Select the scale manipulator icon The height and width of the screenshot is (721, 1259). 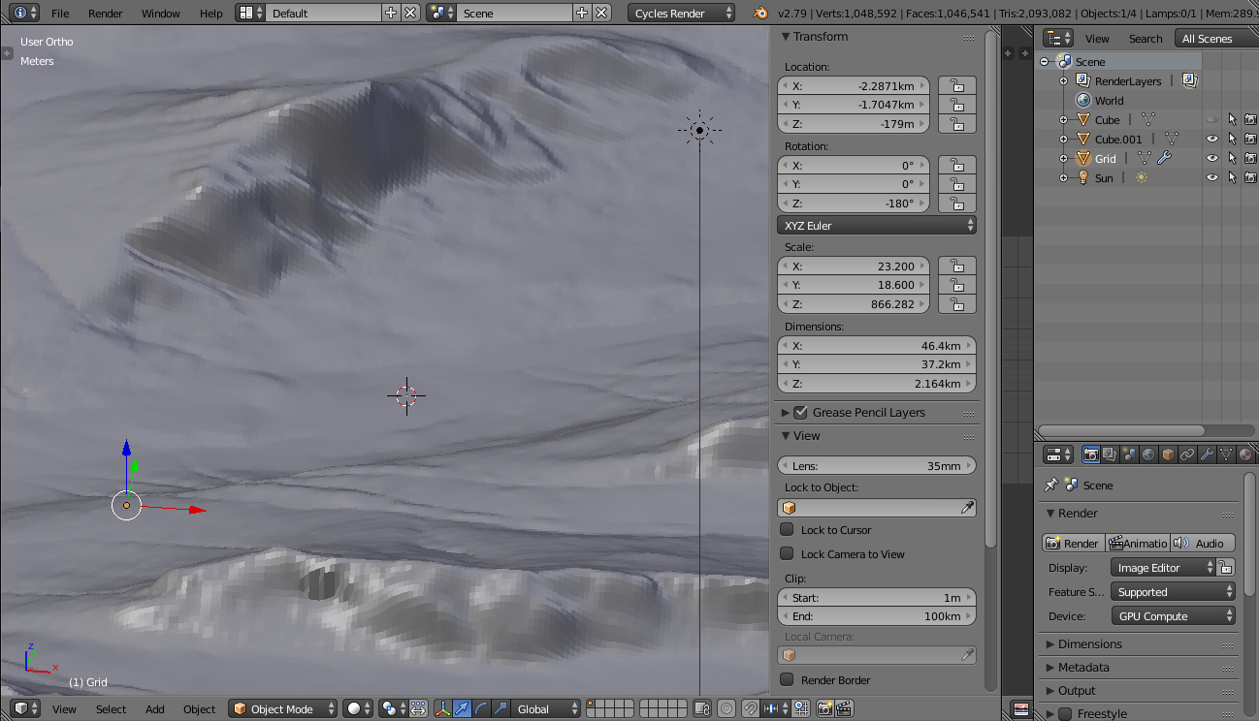pyautogui.click(x=500, y=708)
